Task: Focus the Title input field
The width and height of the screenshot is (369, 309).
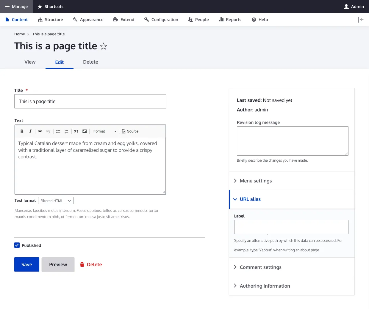Action: 90,101
